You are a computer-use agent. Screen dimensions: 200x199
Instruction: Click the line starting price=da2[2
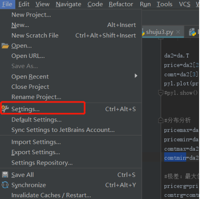(x=181, y=65)
